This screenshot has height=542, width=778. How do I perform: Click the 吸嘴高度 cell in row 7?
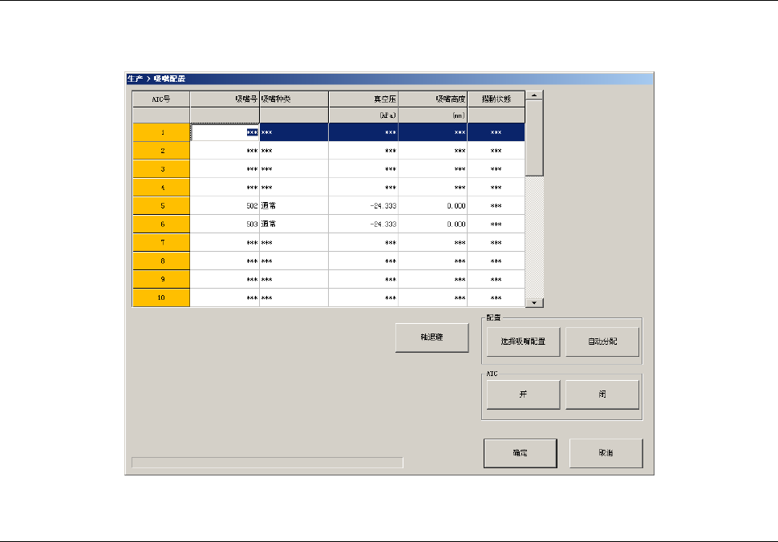click(432, 242)
